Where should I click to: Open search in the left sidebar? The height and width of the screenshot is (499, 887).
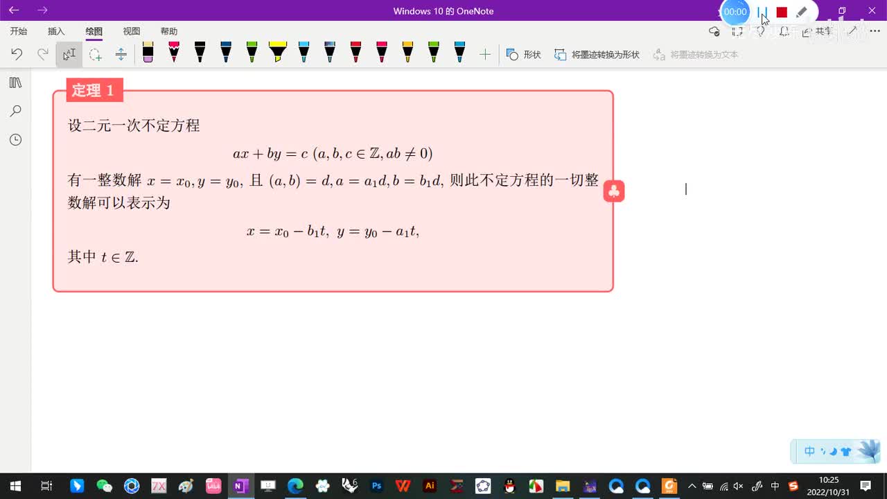[x=15, y=111]
